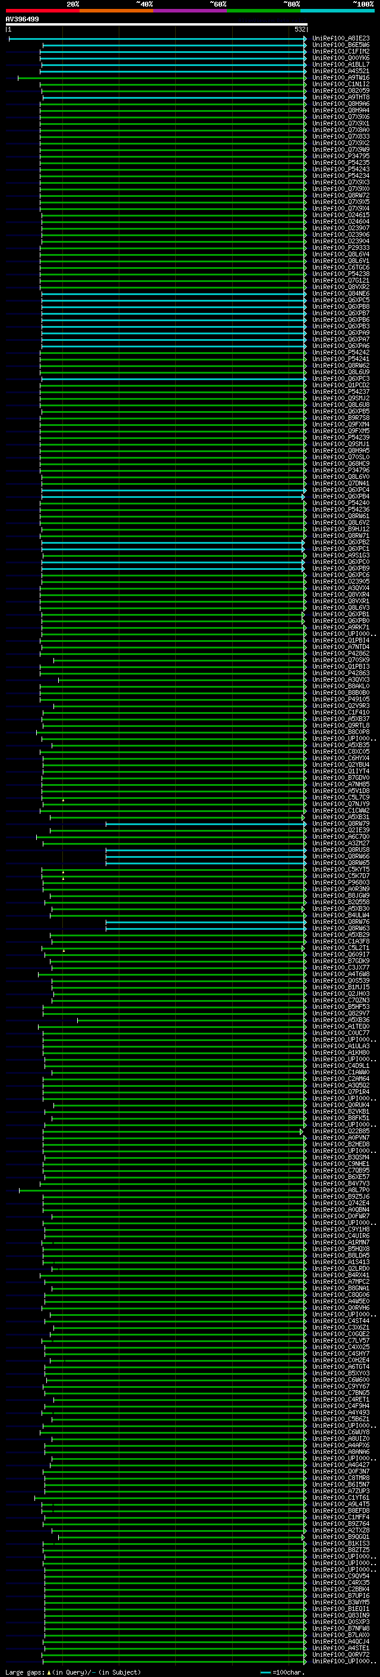Select the query name AV396499
This screenshot has height=1677, width=380.
pyautogui.click(x=22, y=19)
